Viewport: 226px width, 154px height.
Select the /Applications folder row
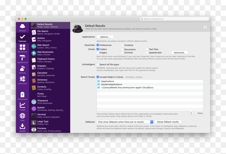(x=150, y=81)
